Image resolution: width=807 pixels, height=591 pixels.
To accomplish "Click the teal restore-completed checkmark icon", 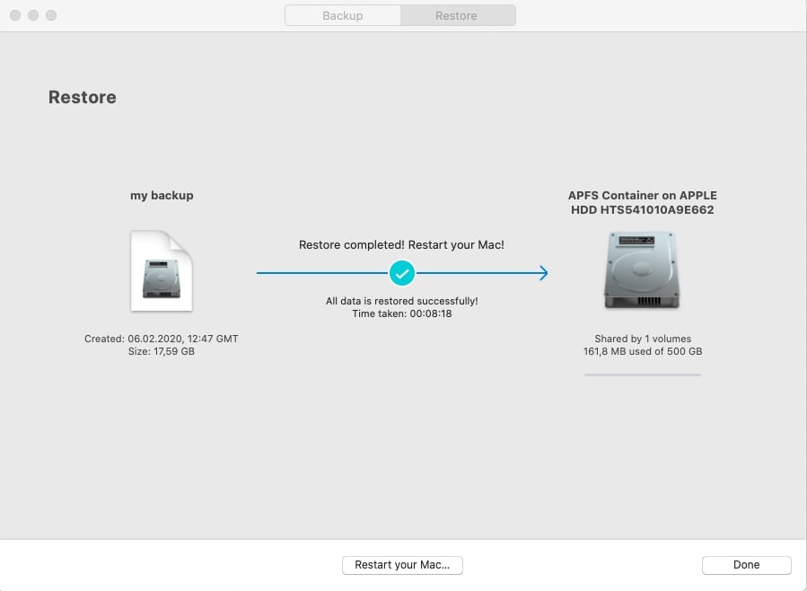I will click(x=402, y=272).
